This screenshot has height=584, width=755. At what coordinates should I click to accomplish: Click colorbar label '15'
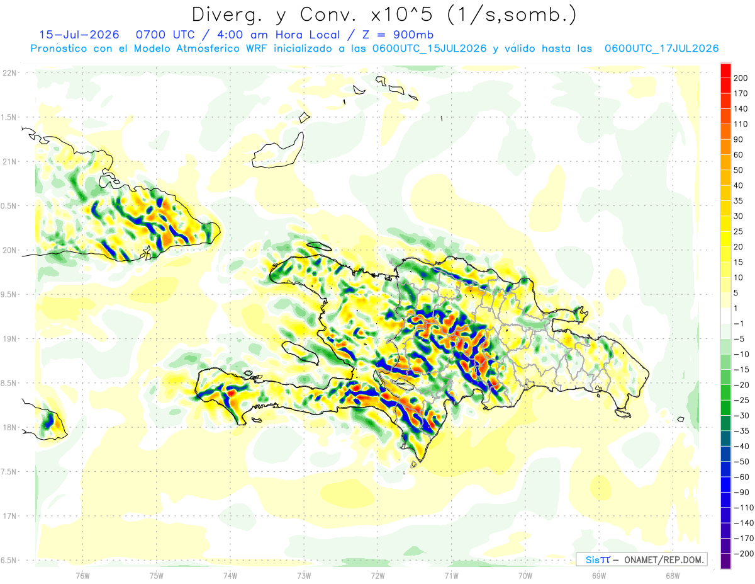point(739,262)
